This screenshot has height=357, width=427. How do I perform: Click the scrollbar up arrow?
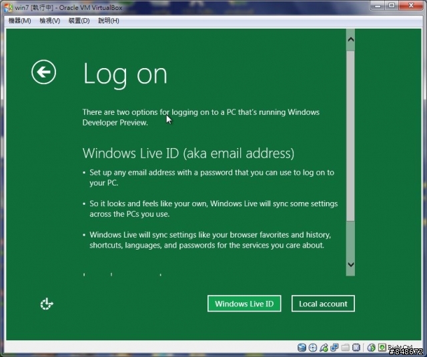coord(351,39)
